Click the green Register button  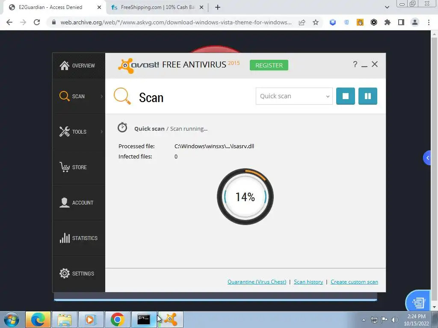(269, 65)
